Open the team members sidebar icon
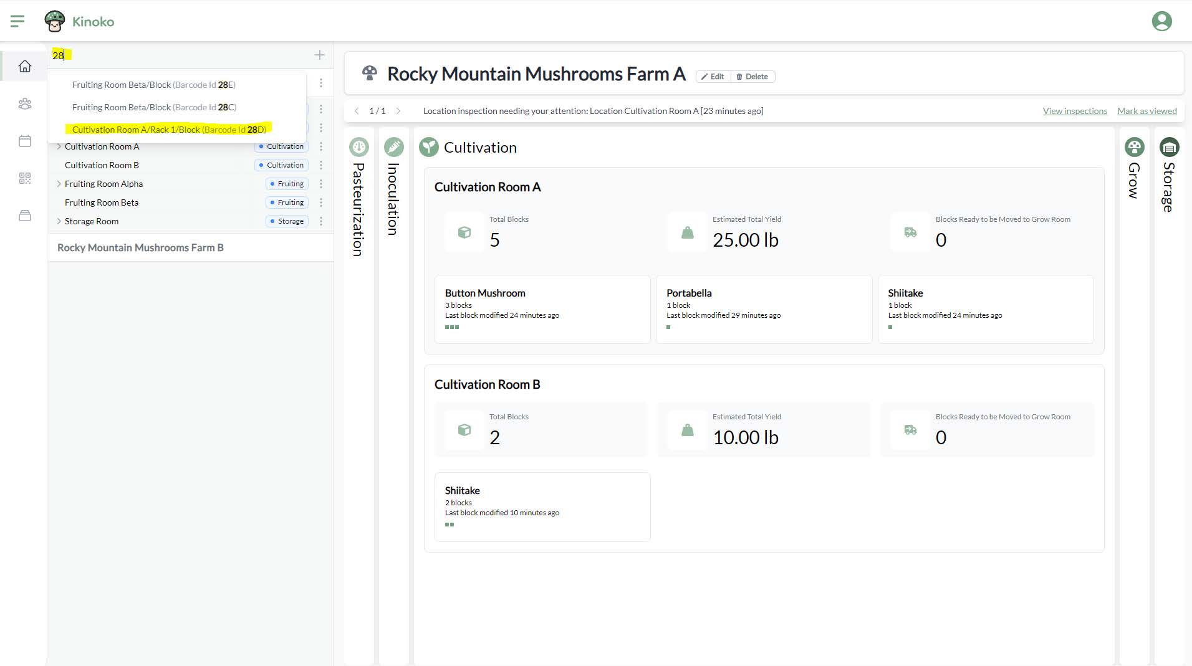This screenshot has width=1192, height=666. (x=25, y=104)
